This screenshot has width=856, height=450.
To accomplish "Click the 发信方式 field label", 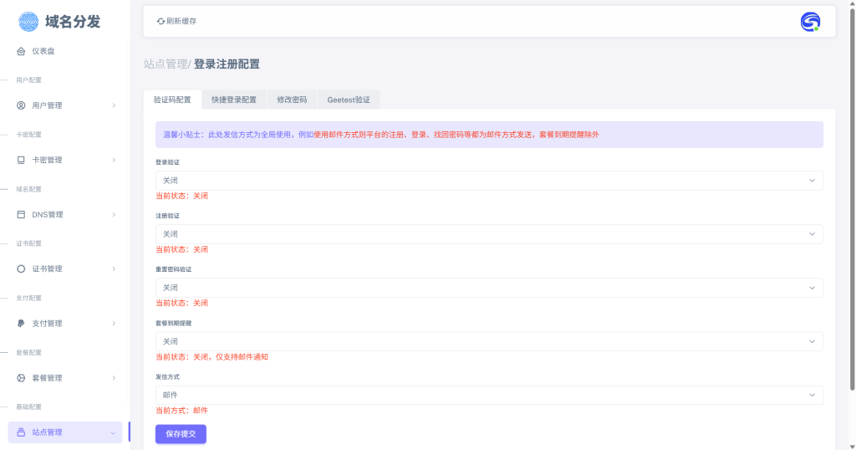I will pyautogui.click(x=167, y=377).
